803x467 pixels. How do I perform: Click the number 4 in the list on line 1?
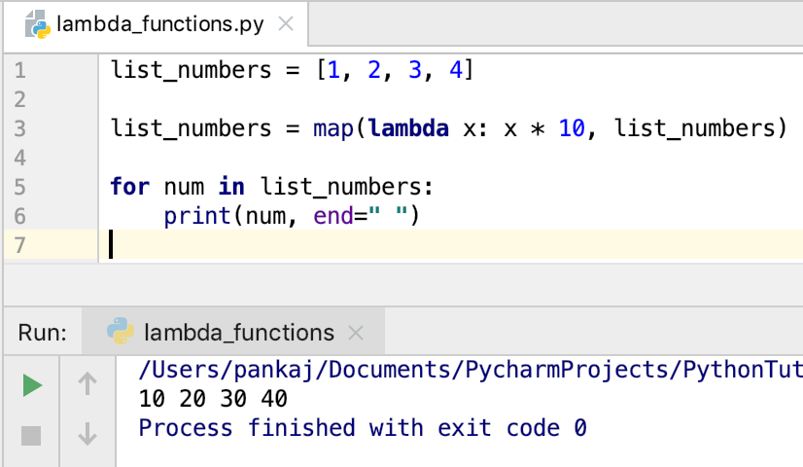(x=456, y=70)
